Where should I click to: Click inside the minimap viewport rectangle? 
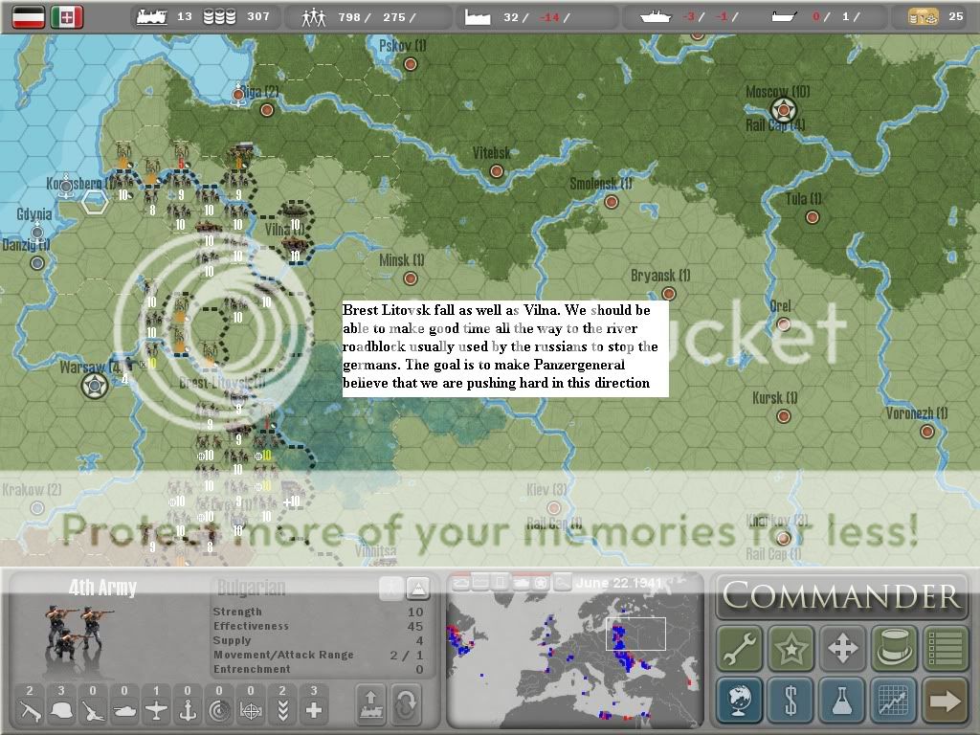(x=635, y=634)
